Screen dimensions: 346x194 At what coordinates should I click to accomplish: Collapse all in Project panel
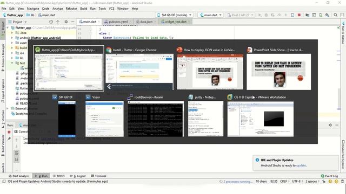click(x=58, y=22)
